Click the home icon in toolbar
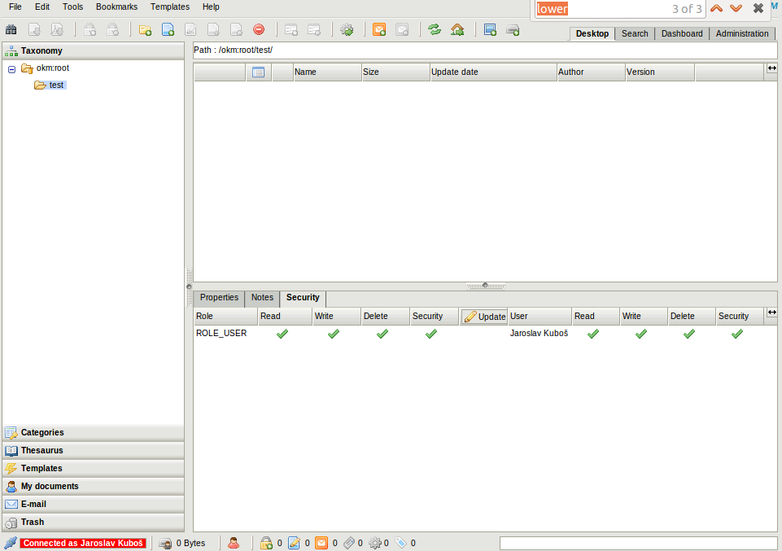Screen dimensions: 782x551 coord(457,30)
